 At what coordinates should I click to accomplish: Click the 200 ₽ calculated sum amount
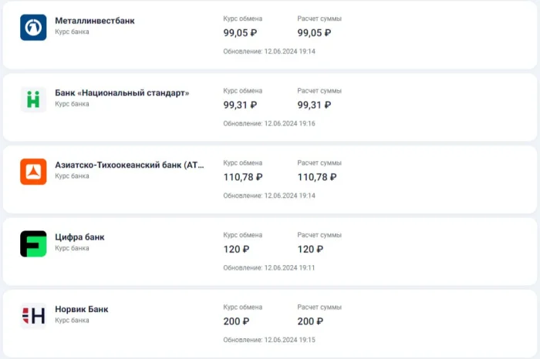click(x=310, y=321)
